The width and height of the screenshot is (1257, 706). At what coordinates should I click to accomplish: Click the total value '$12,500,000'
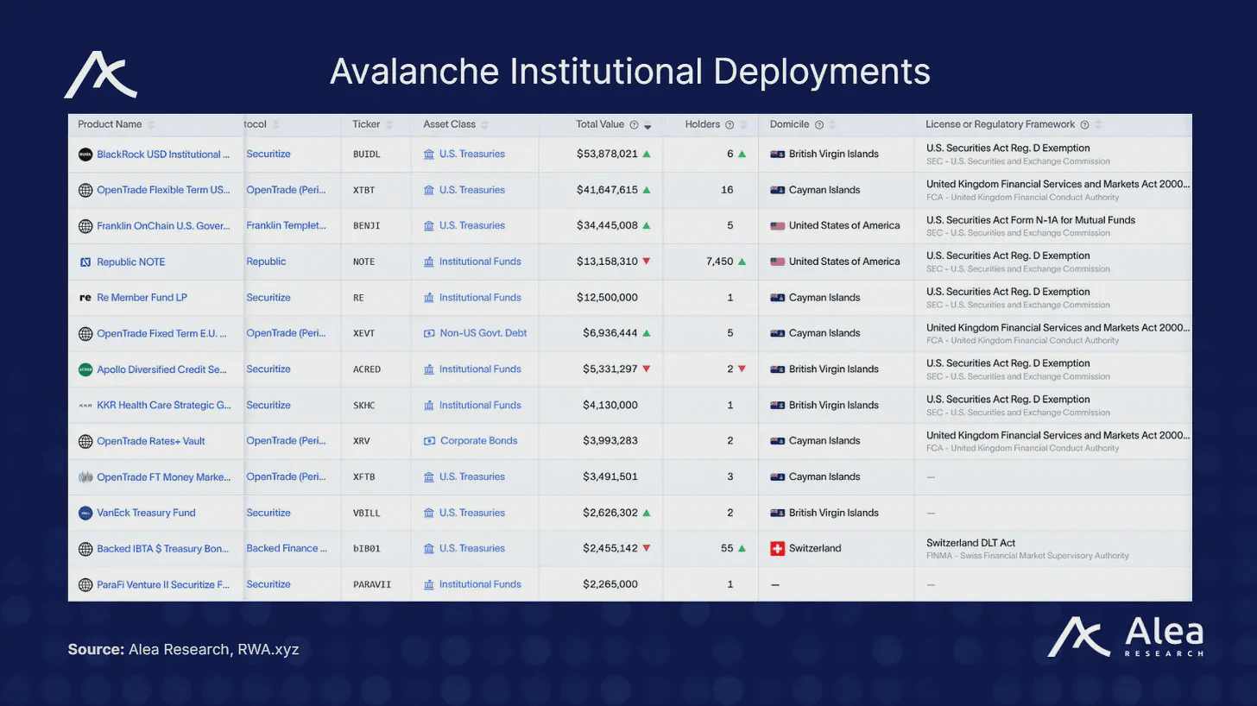pyautogui.click(x=607, y=298)
